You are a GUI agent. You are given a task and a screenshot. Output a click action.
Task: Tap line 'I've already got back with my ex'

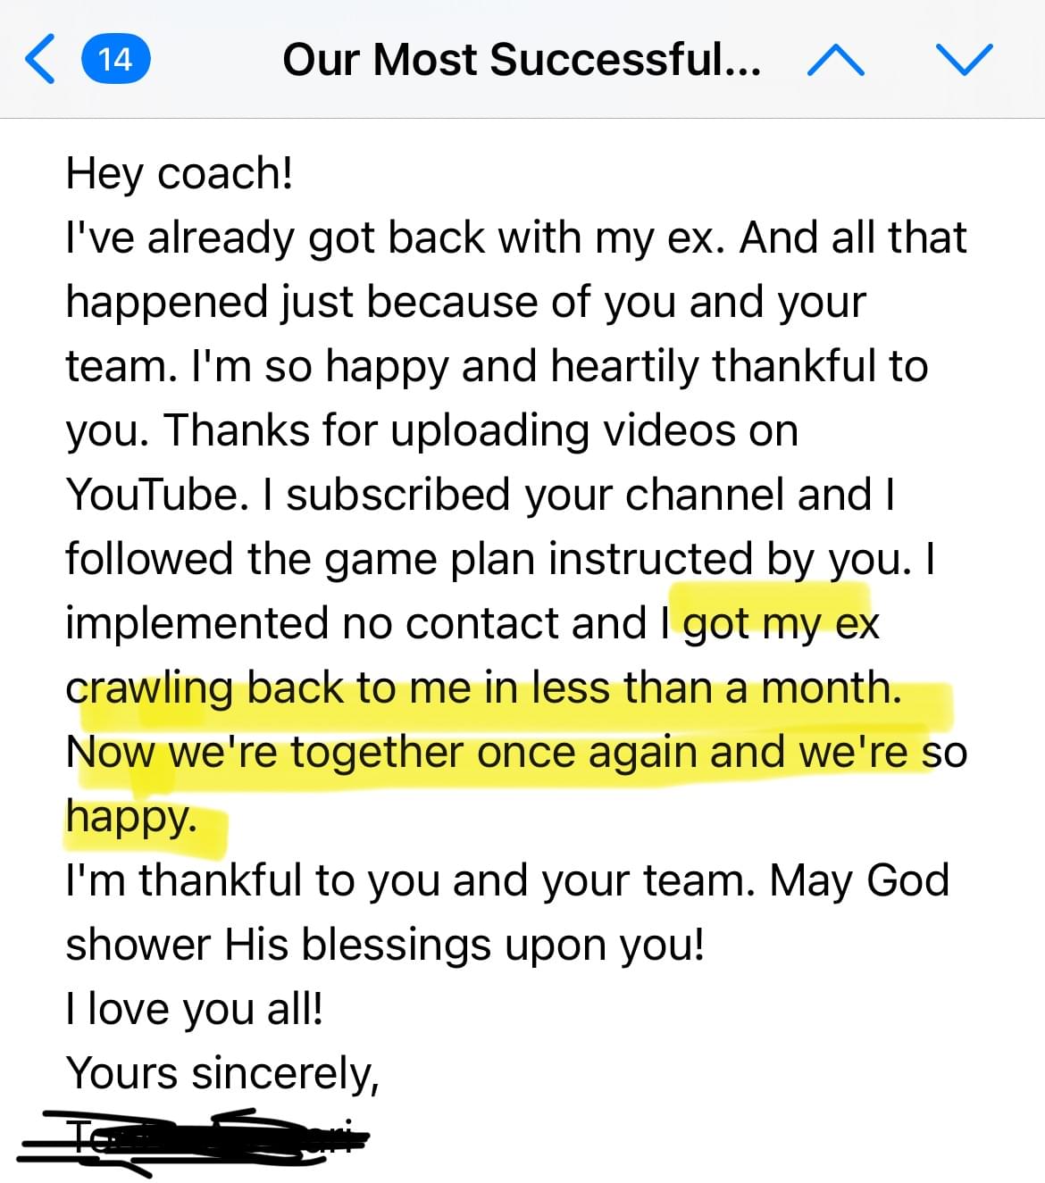395,237
